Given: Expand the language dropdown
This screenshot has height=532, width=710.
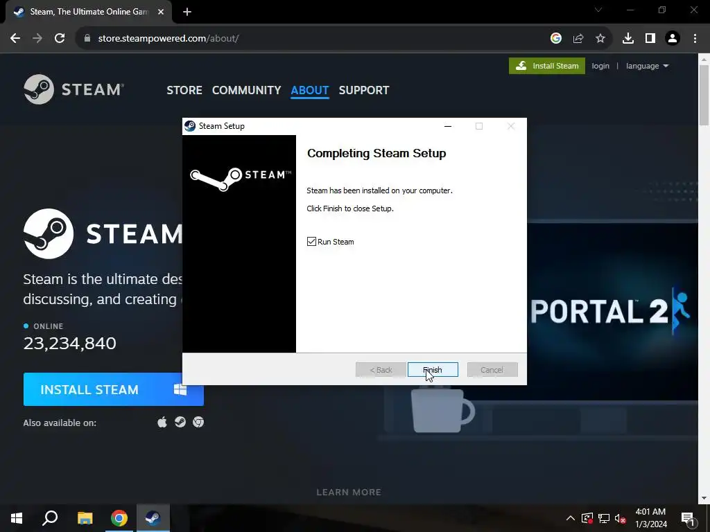Looking at the screenshot, I should coord(647,66).
